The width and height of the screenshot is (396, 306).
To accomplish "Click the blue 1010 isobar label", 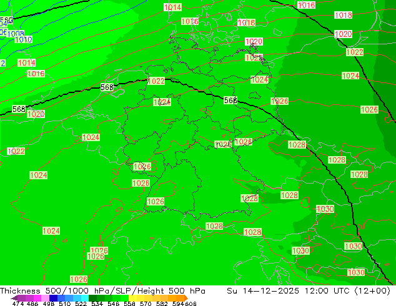I will point(24,39).
